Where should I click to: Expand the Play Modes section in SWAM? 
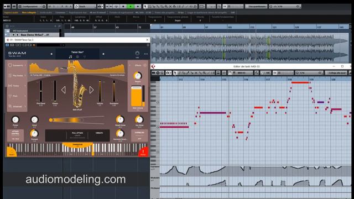(x=17, y=75)
